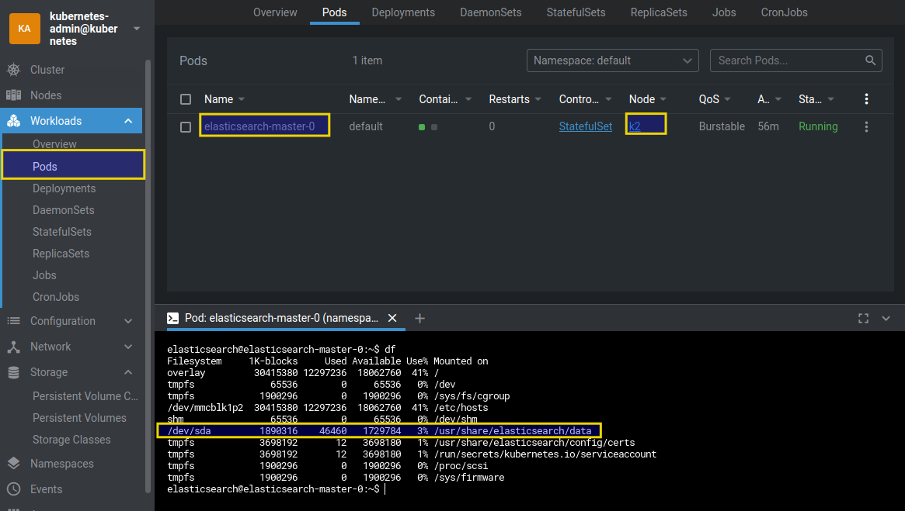Click the Network icon in sidebar
The width and height of the screenshot is (905, 511).
click(13, 347)
